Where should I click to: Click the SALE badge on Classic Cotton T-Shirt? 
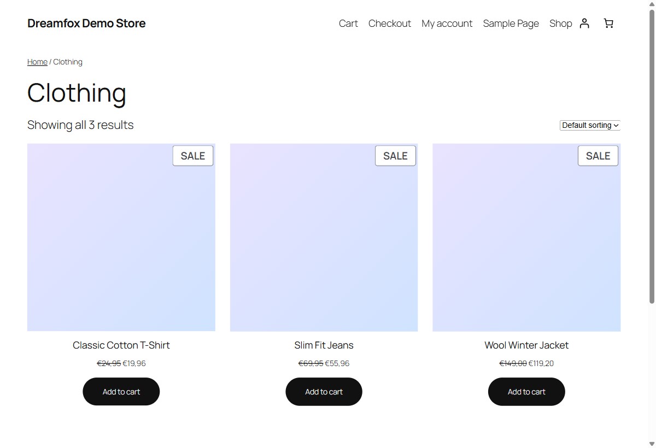tap(193, 156)
